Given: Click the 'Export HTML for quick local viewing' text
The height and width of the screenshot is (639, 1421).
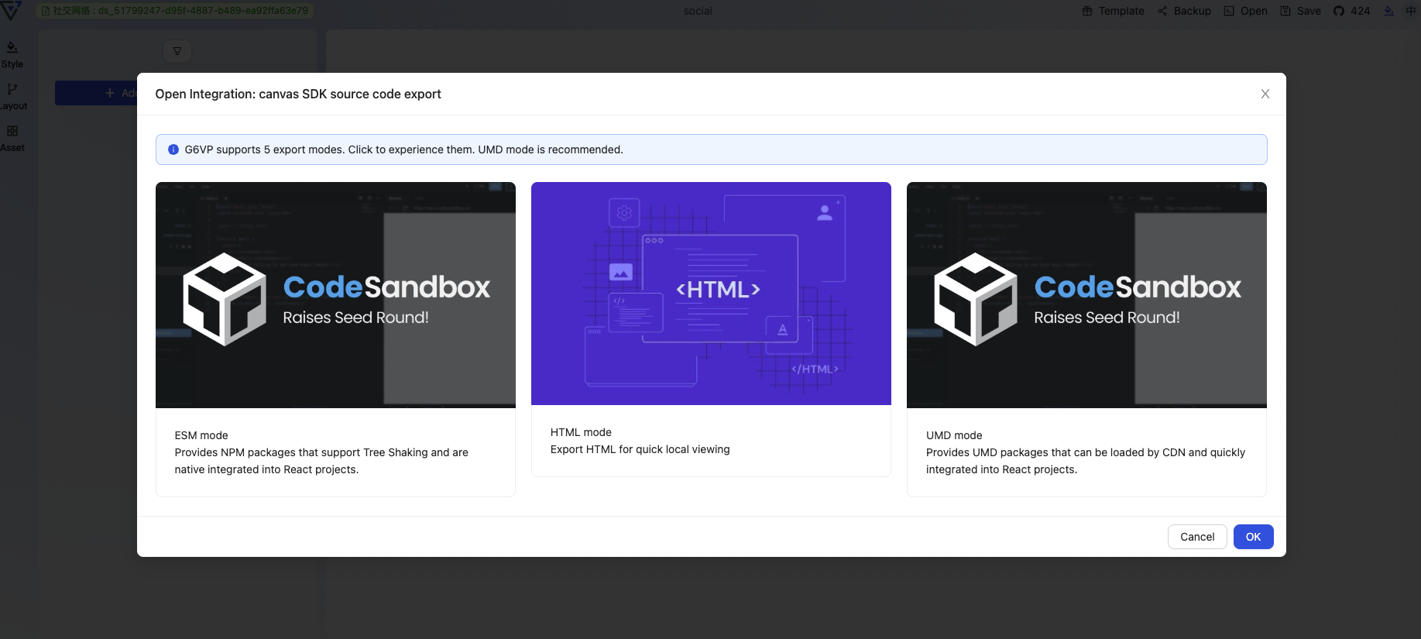Looking at the screenshot, I should click(640, 449).
